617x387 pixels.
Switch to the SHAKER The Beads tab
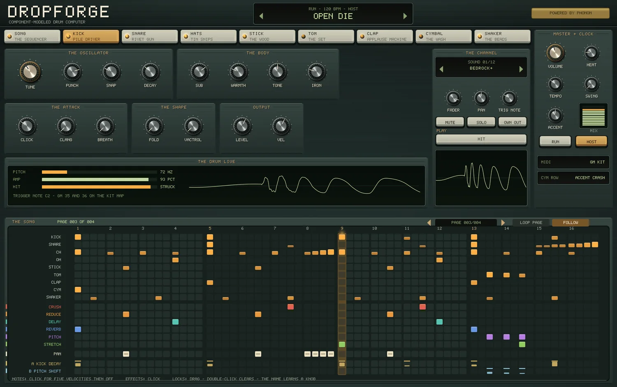click(502, 36)
